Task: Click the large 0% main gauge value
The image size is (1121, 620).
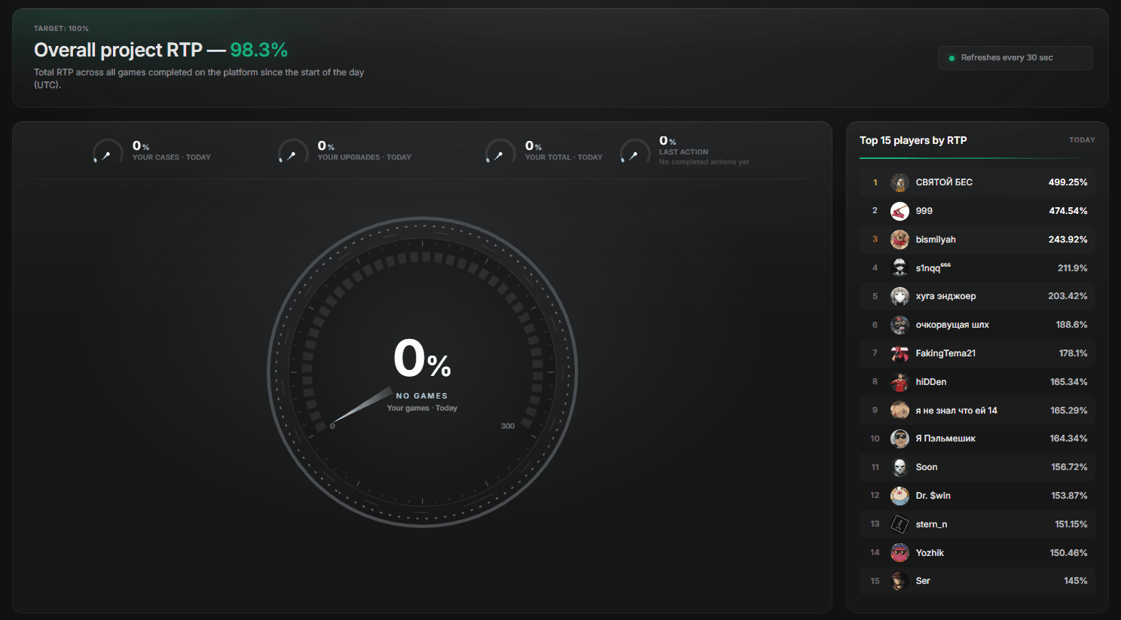Action: 422,359
